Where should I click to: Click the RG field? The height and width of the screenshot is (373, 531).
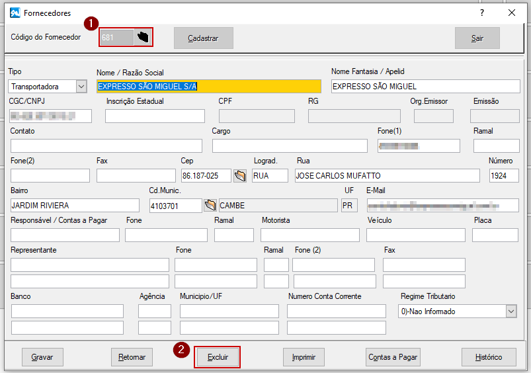(x=354, y=116)
